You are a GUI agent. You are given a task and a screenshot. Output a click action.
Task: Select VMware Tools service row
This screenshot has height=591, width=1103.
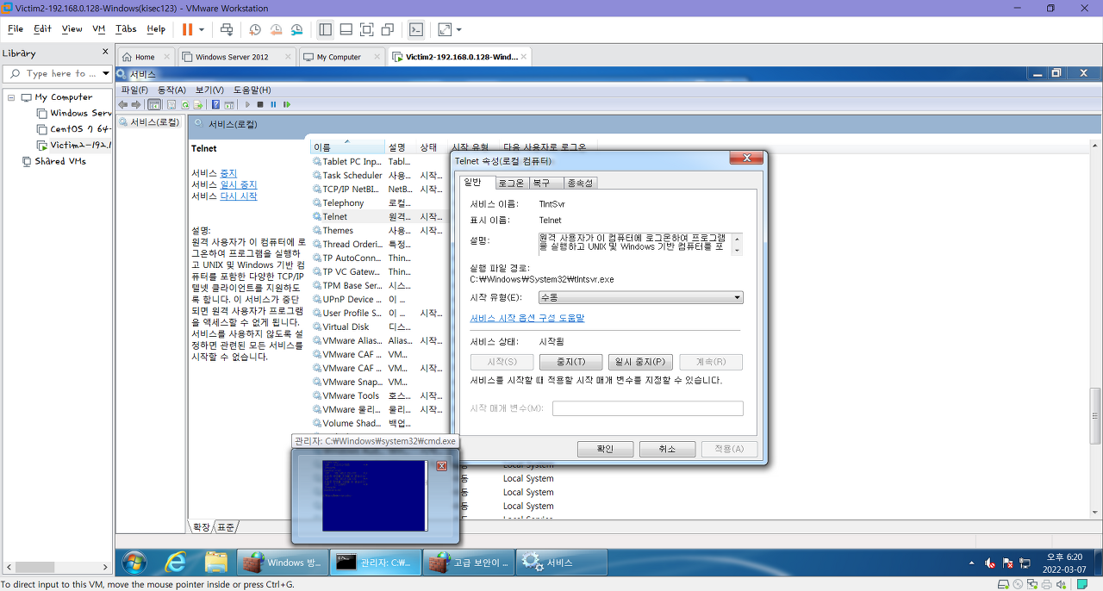(x=379, y=395)
